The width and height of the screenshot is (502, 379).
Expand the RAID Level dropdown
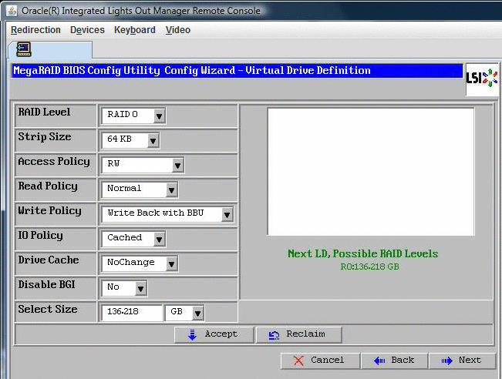click(x=159, y=116)
